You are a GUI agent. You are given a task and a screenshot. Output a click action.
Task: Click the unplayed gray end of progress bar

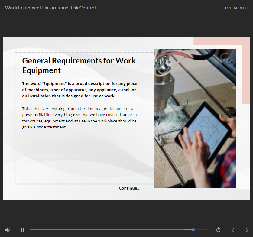(202, 230)
